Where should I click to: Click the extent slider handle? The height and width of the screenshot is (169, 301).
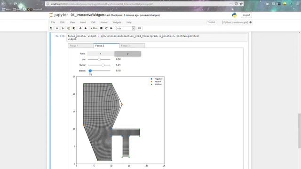point(90,71)
